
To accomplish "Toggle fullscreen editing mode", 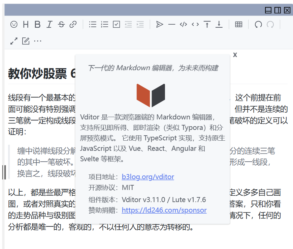I will 13,41.
